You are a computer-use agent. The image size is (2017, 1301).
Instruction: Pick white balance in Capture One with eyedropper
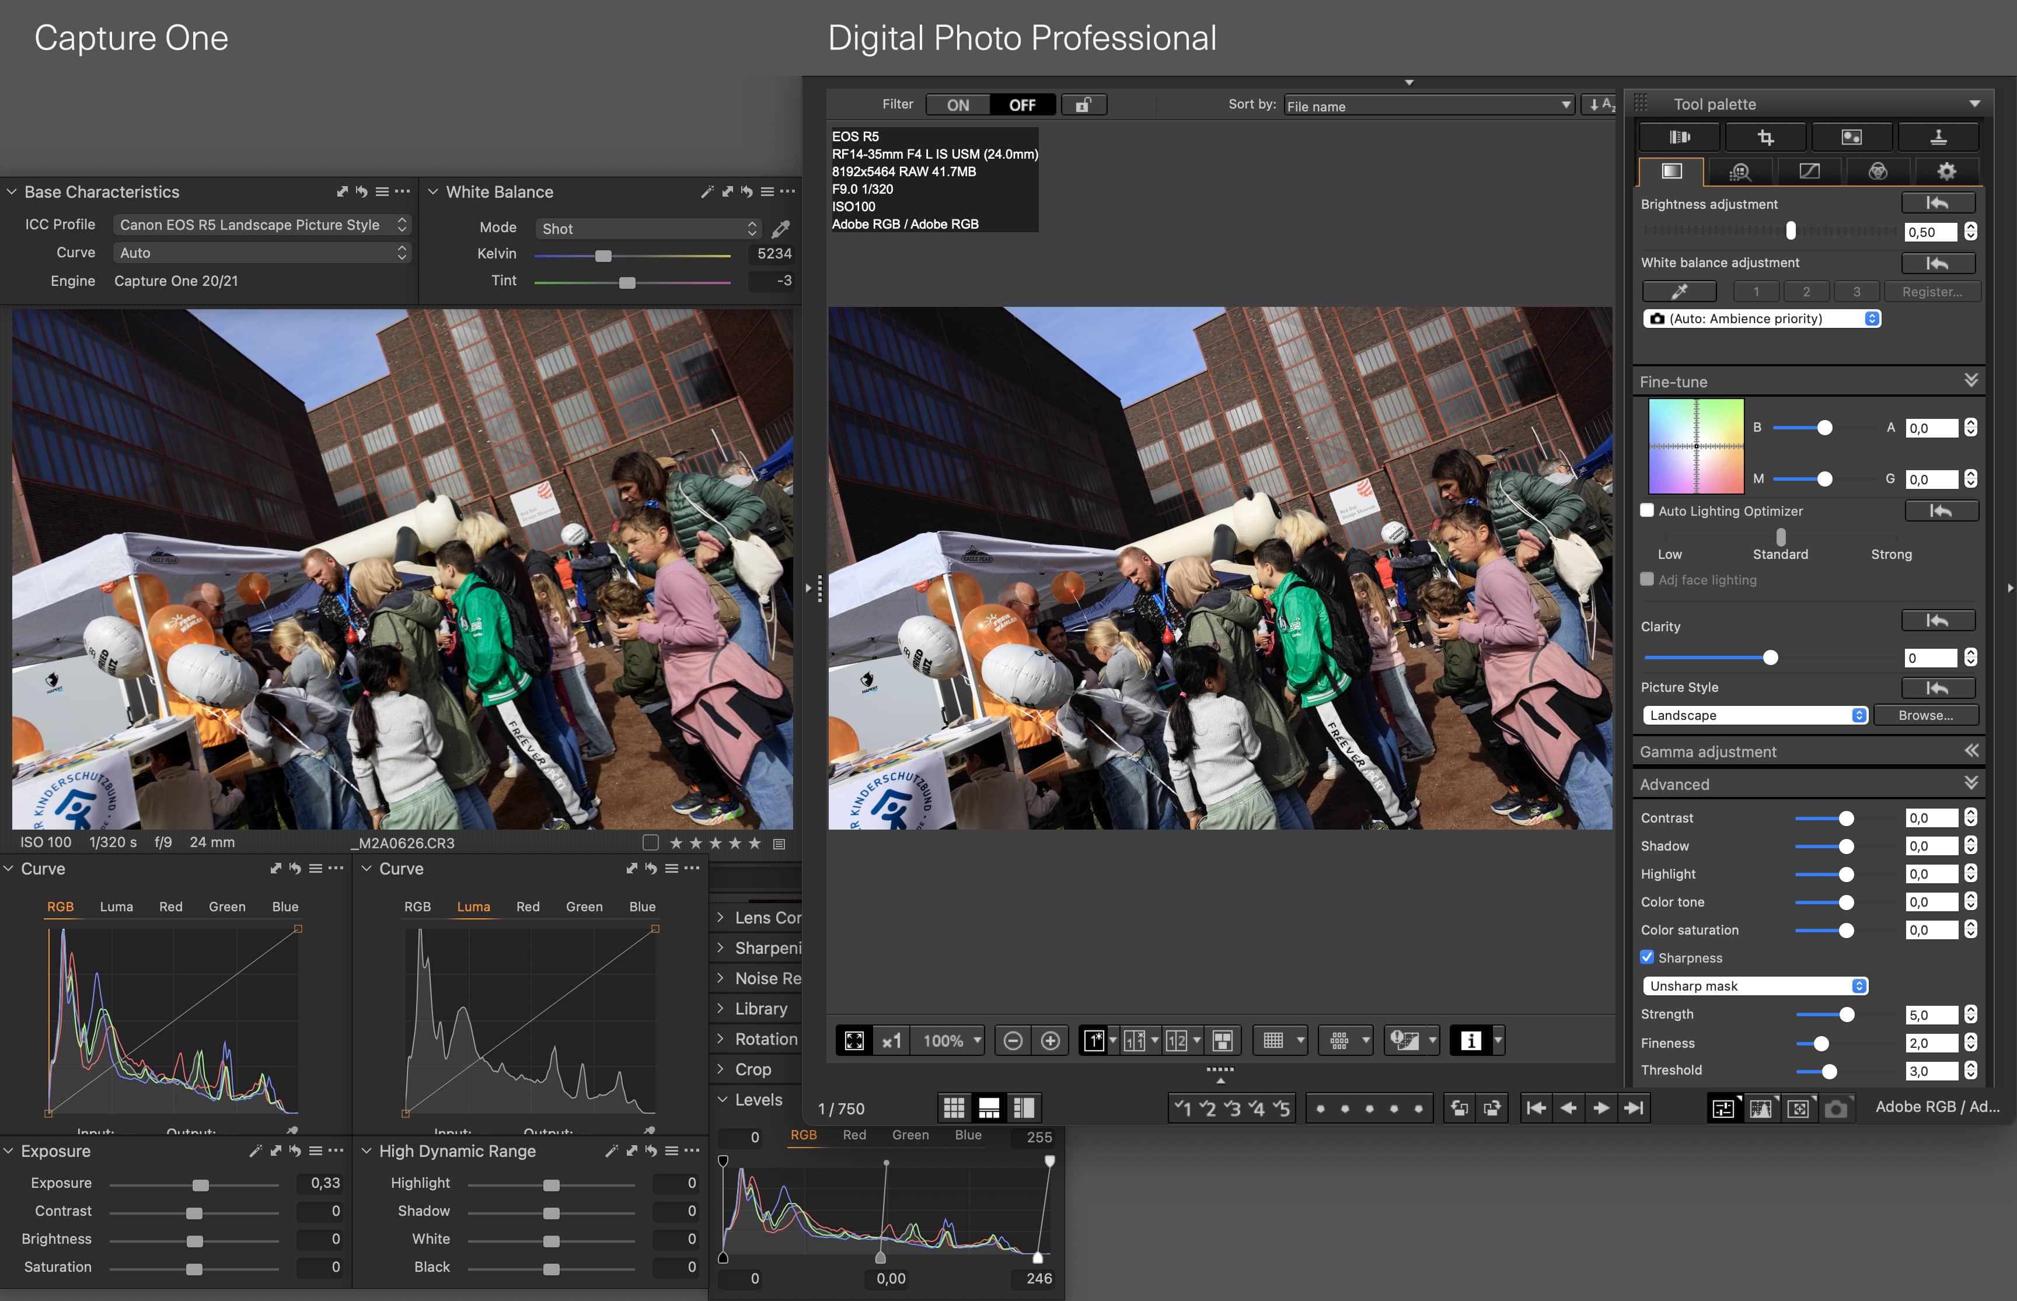pyautogui.click(x=781, y=228)
